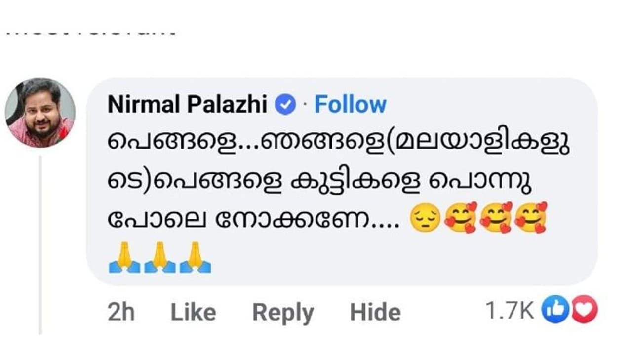Reply to Nirmal Palazhi's comment
632x361 pixels.
point(283,313)
